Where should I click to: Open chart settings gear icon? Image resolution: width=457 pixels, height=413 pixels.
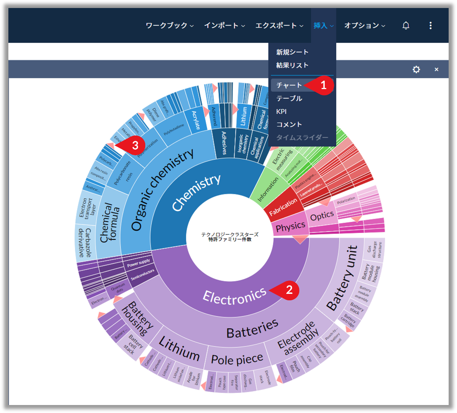coord(416,69)
